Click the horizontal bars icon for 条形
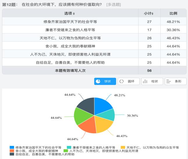Image resolution: width=188 pixels, height=159 pixels. pos(168,81)
